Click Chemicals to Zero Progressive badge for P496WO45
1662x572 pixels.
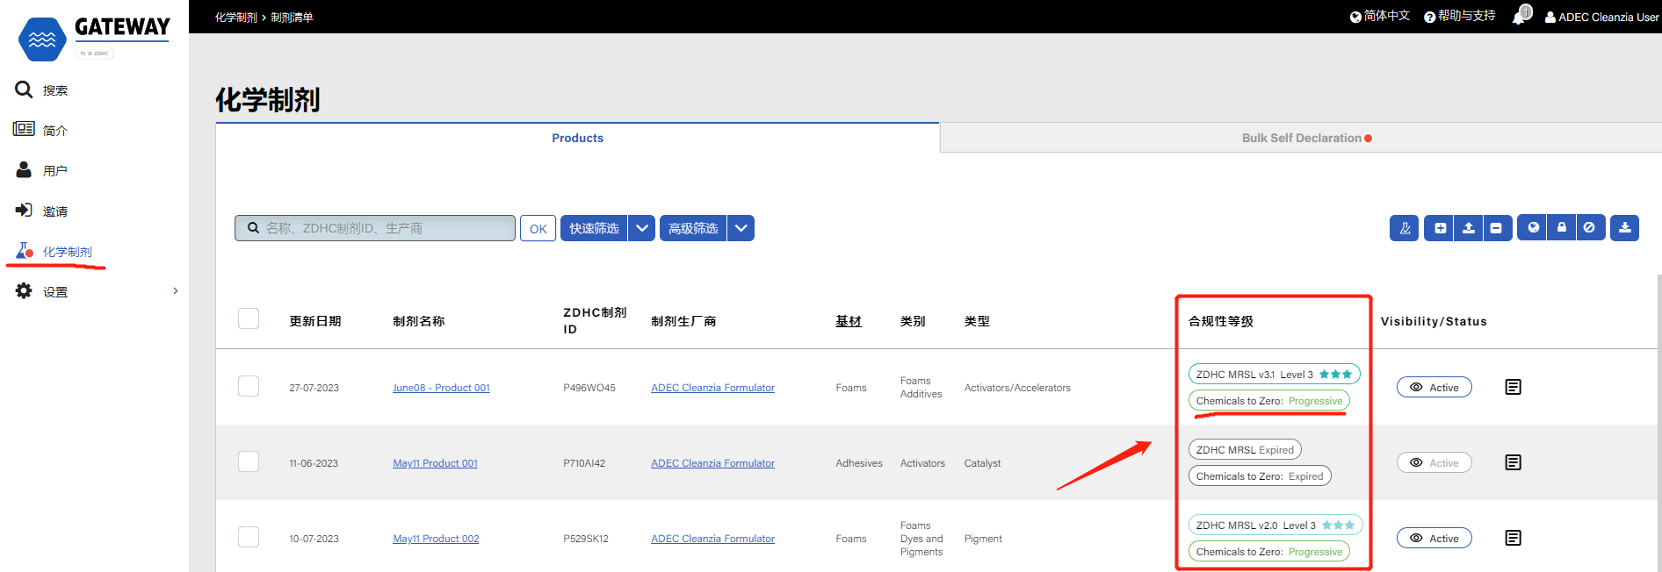(1269, 400)
